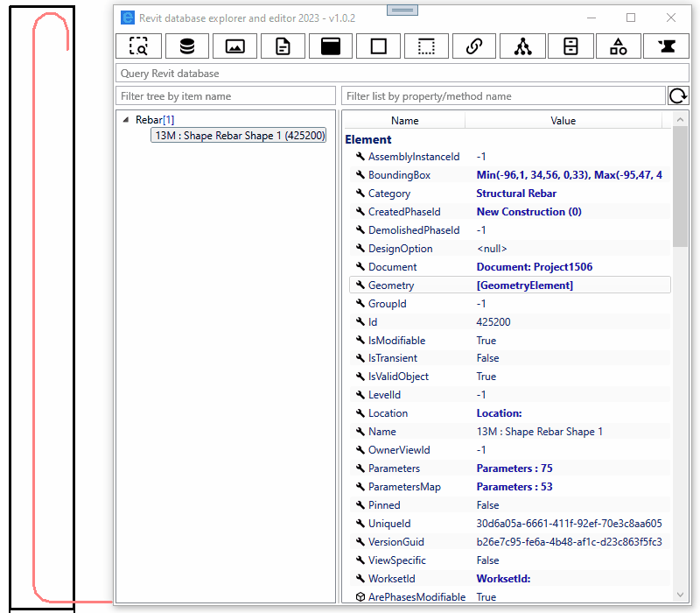The height and width of the screenshot is (613, 700).
Task: Click the scroll down arrow of property list
Action: pos(680,595)
